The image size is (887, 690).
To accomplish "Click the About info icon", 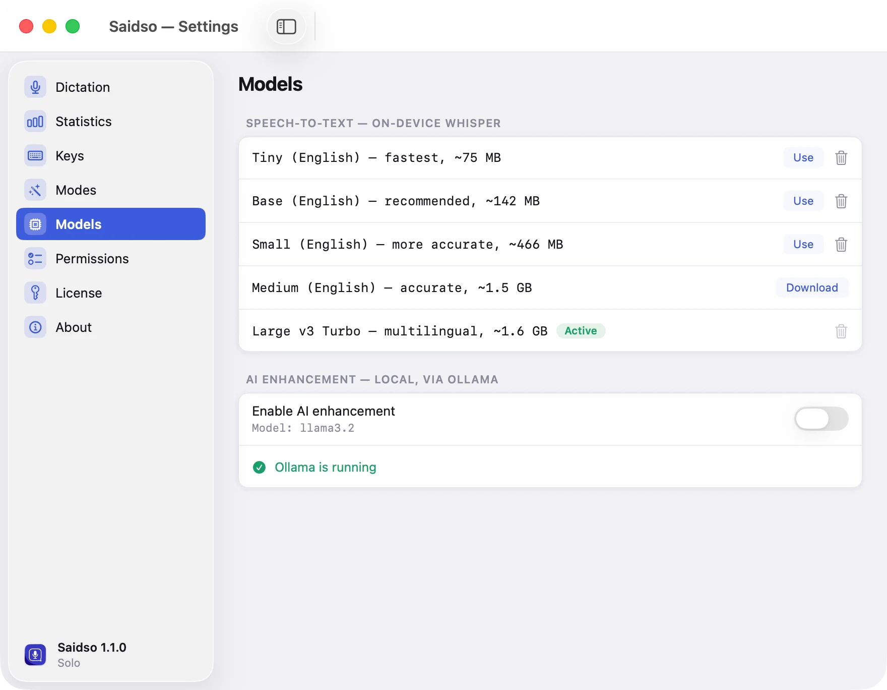I will [x=35, y=327].
